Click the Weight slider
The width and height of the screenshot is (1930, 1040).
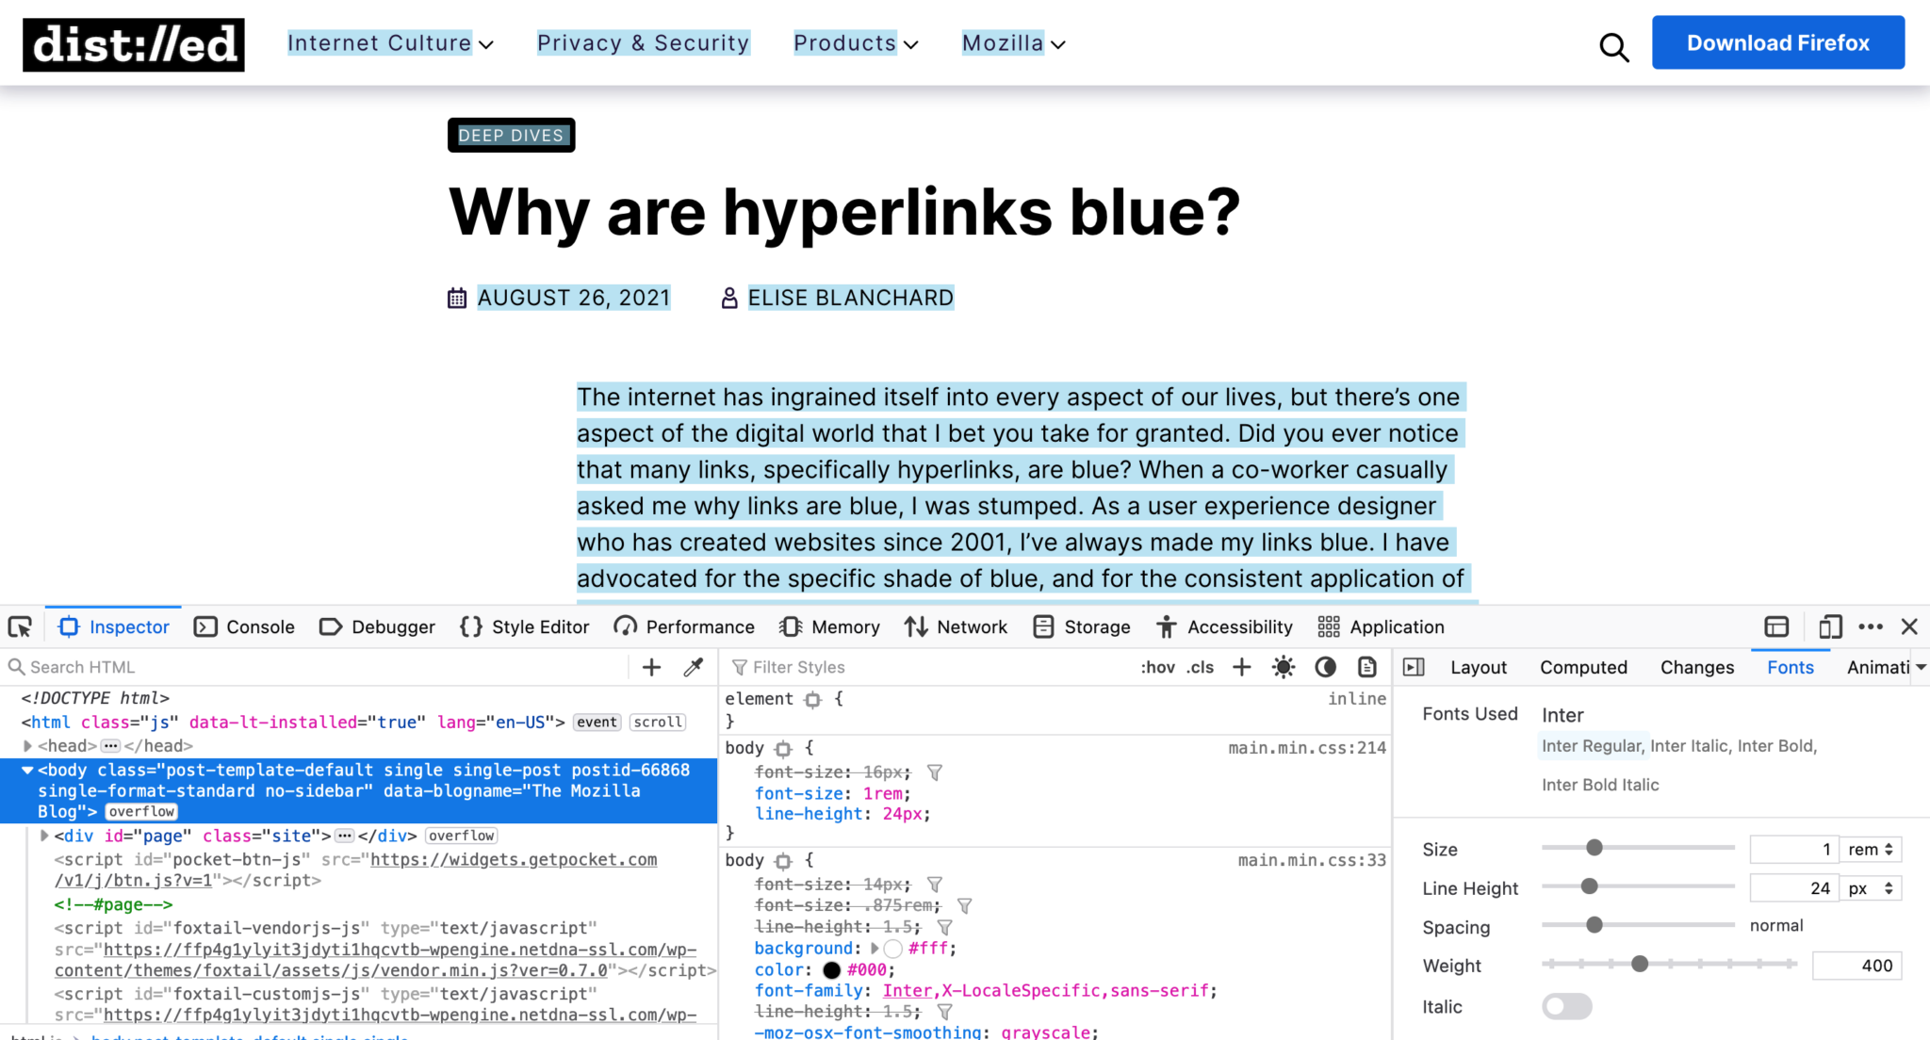[x=1669, y=964]
